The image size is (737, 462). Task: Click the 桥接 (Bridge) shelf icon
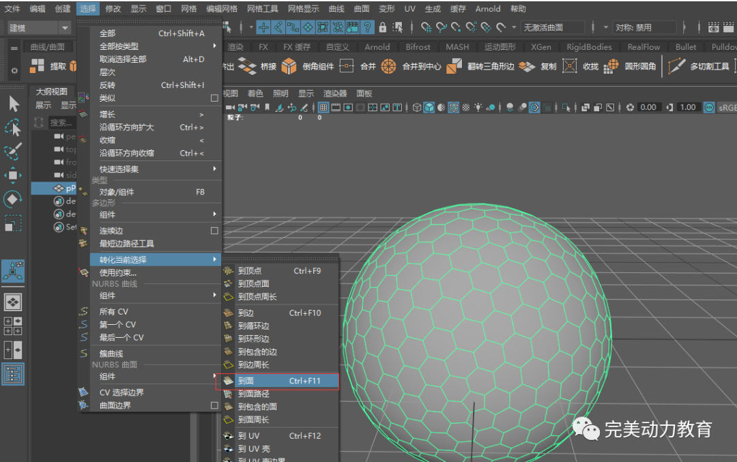[x=246, y=66]
